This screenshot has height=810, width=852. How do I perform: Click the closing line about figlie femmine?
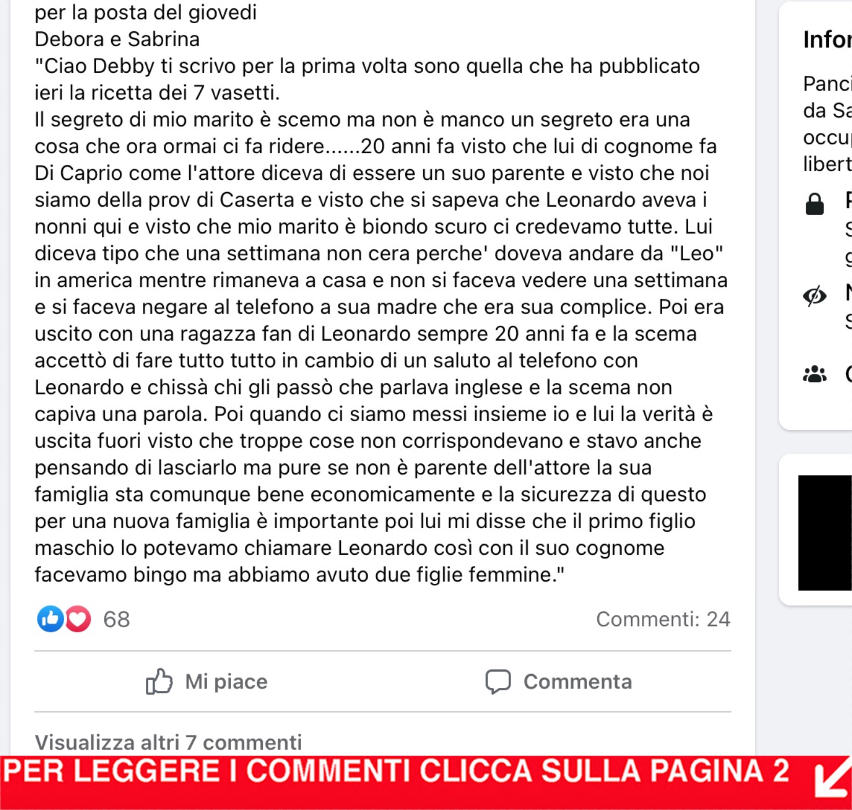(x=299, y=575)
